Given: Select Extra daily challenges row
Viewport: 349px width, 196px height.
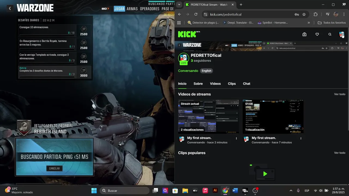Looking at the screenshot, I should point(55,72).
